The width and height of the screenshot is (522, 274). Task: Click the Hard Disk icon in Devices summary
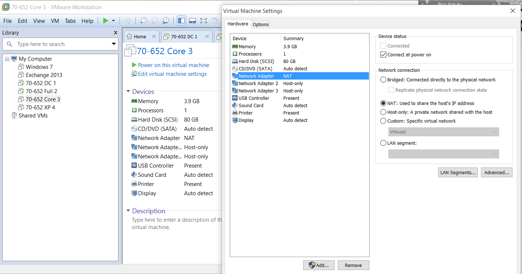coord(134,119)
